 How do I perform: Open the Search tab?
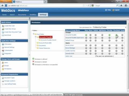tap(12, 15)
